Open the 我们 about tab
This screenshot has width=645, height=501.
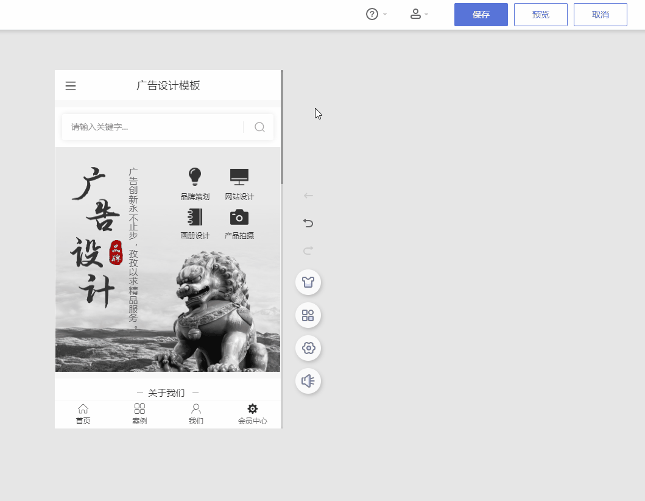pos(196,414)
